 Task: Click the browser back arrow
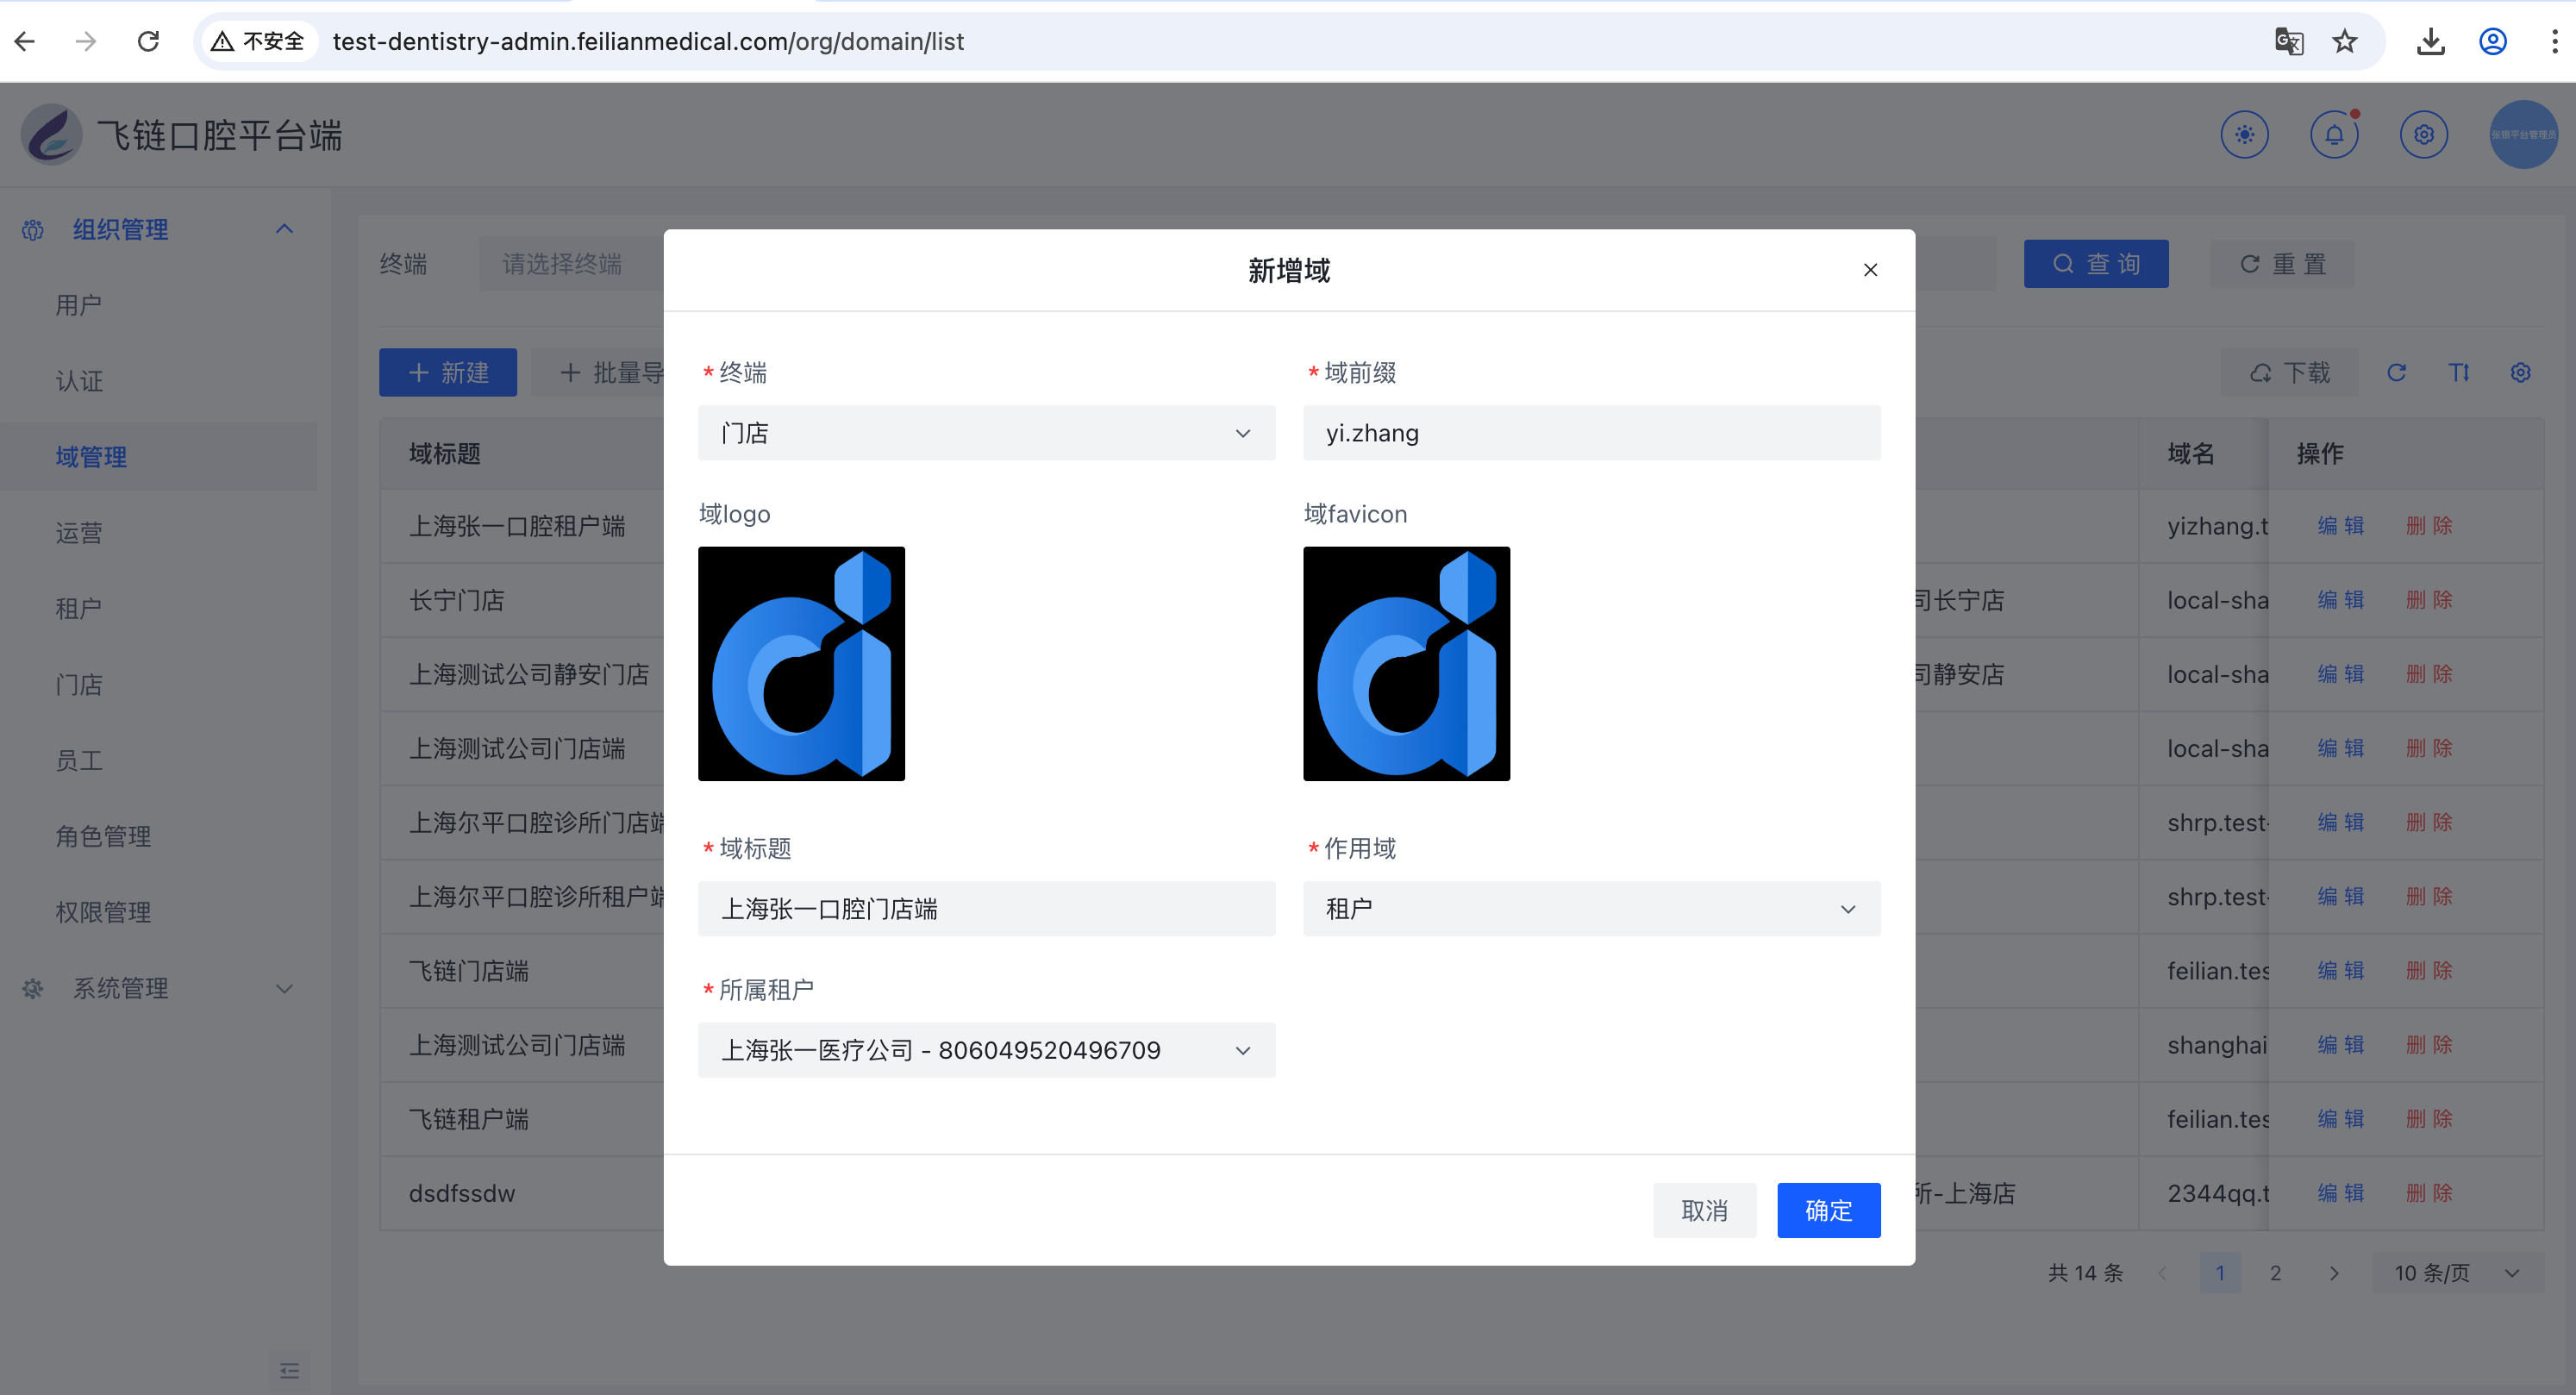tap(26, 41)
